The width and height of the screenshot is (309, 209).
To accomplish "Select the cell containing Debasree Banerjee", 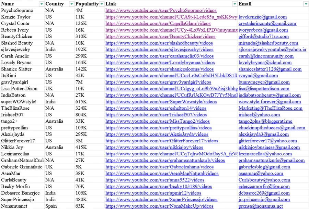I will coord(22,193).
